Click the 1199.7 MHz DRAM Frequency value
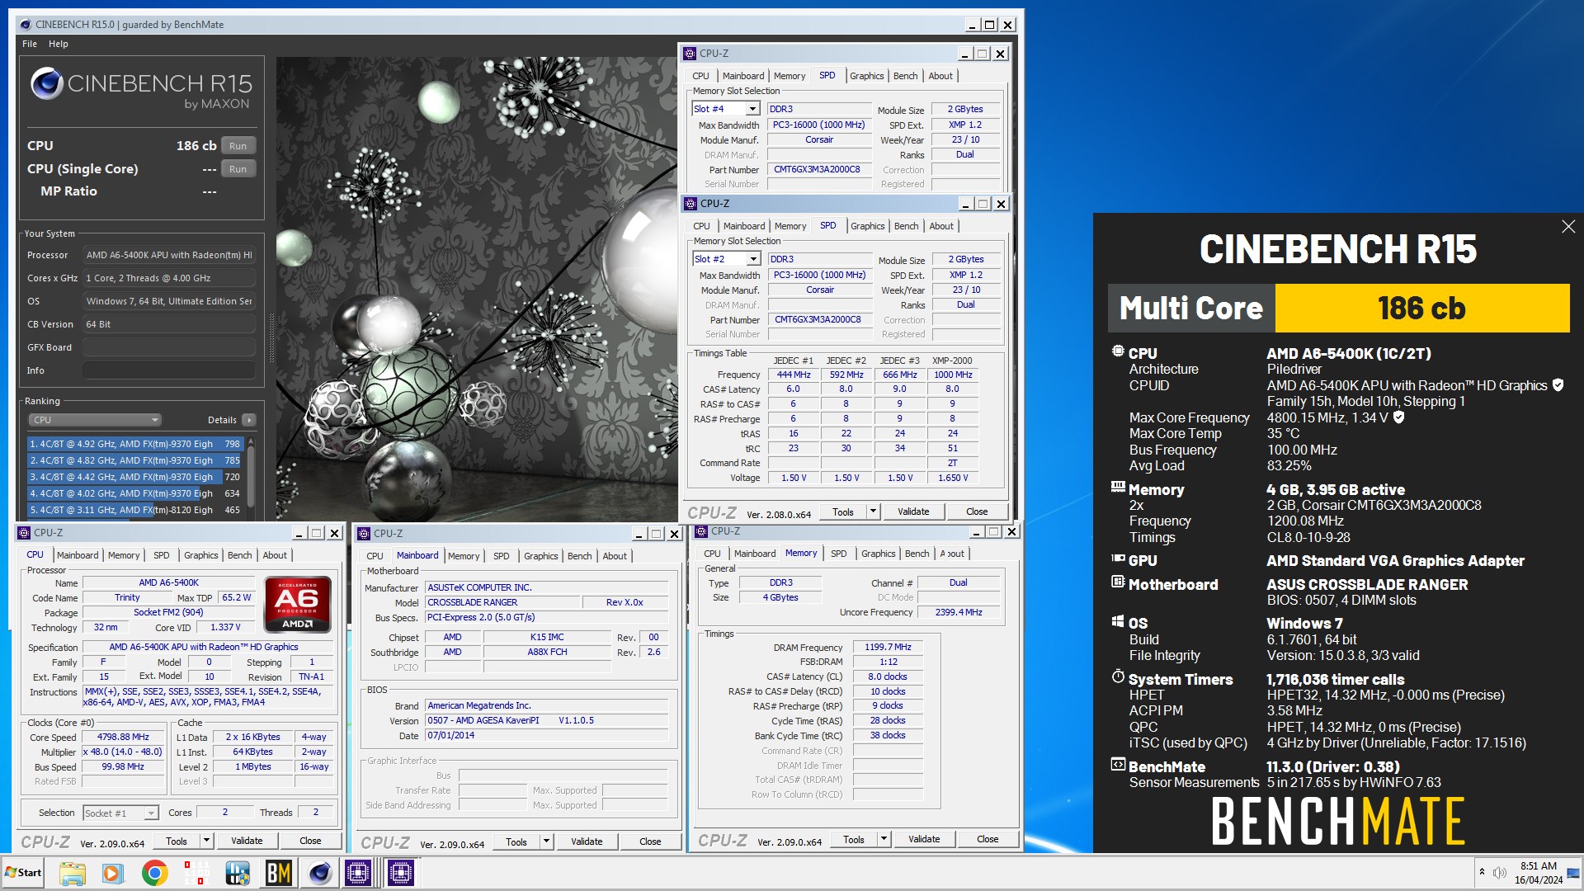Screen dimensions: 1584x891 click(x=888, y=647)
